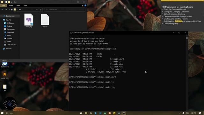The height and width of the screenshot is (115, 204).
Task: Open recent locations dropdown in Explorer
Action: (9, 10)
